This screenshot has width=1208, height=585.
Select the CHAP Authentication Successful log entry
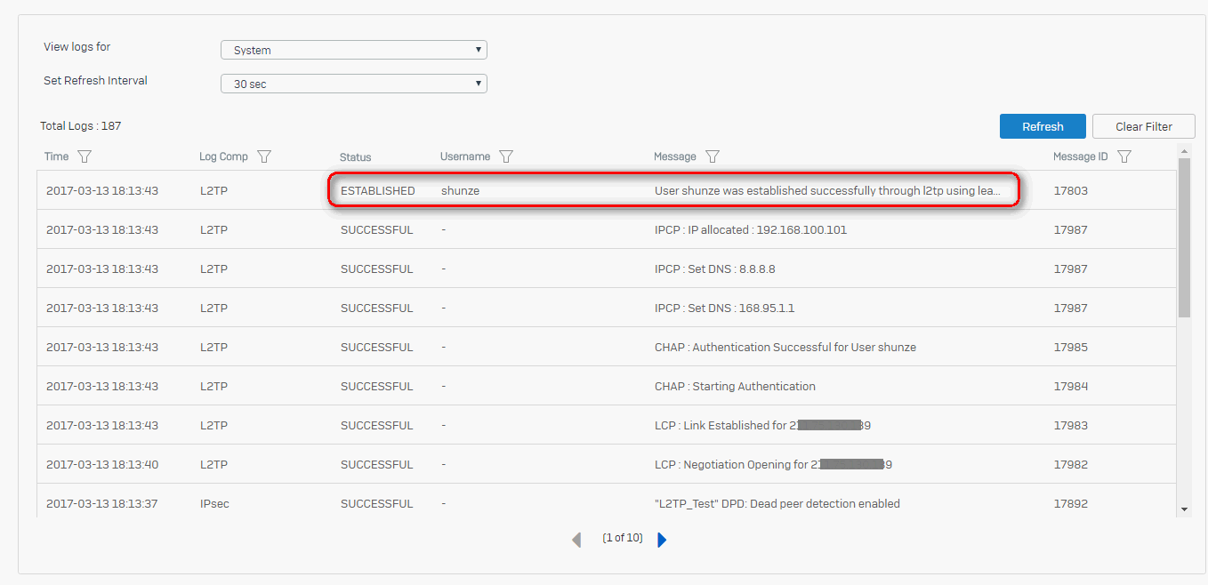click(785, 347)
